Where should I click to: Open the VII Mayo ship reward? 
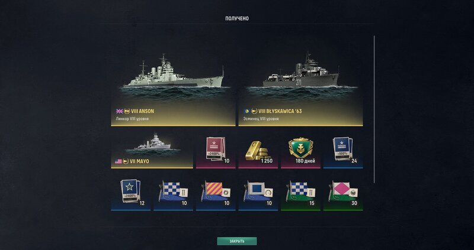pos(152,149)
